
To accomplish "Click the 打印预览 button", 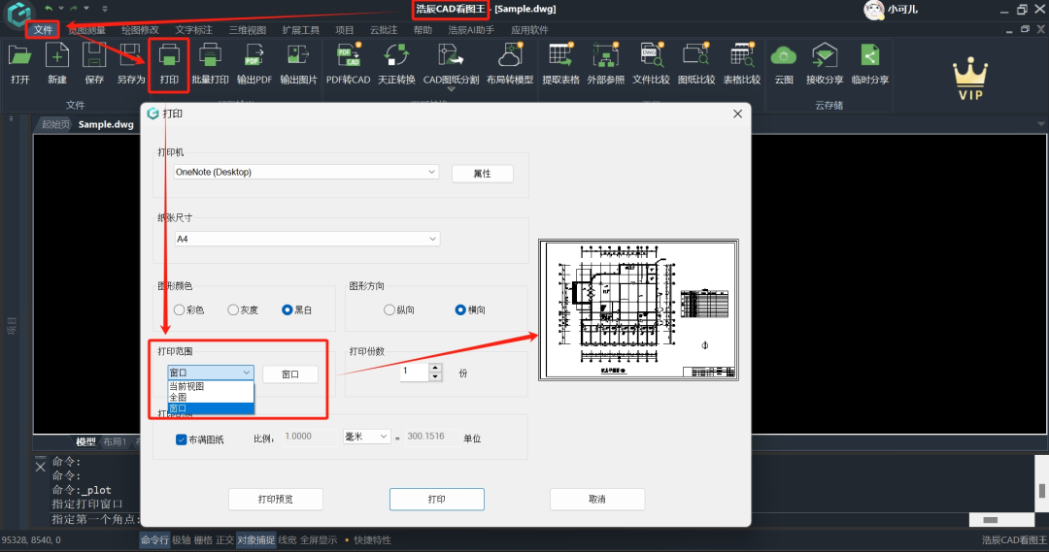I will (276, 500).
